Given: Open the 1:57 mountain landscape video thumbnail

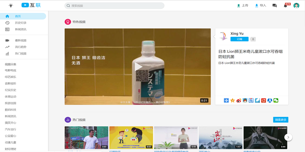Looking at the screenshot, I should pyautogui.click(x=221, y=138).
